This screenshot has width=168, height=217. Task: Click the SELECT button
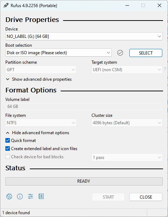pos(146,53)
